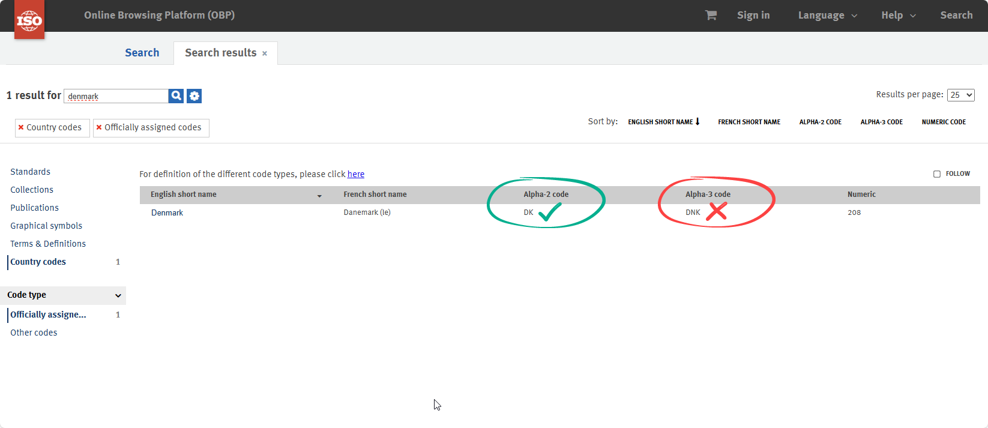Click the Alpha-3 code column header
This screenshot has width=988, height=428.
pyautogui.click(x=708, y=194)
